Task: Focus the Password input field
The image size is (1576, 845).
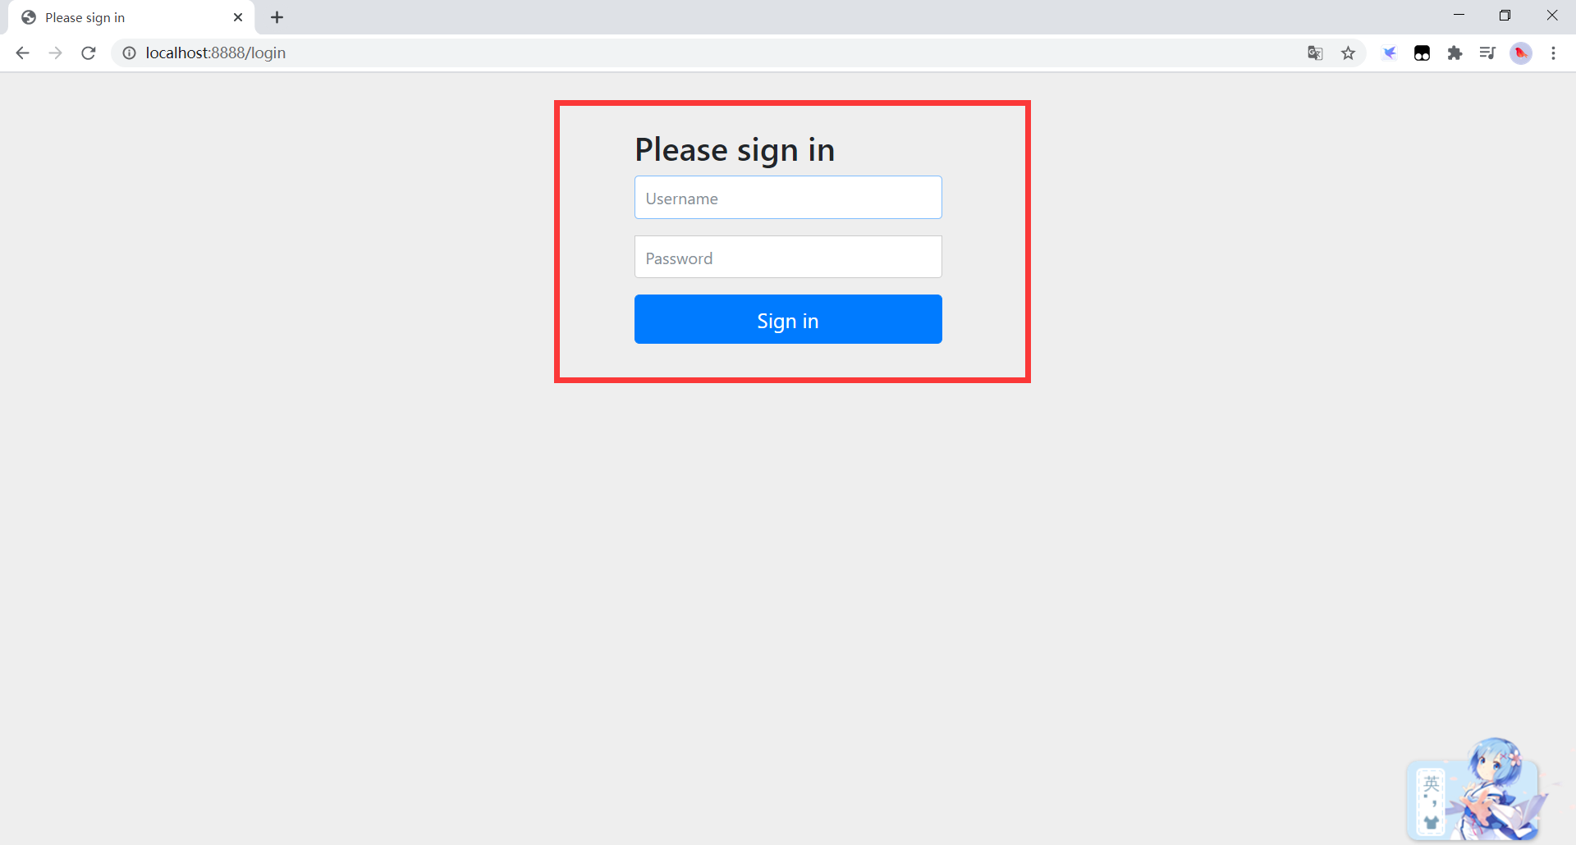Action: (x=788, y=258)
